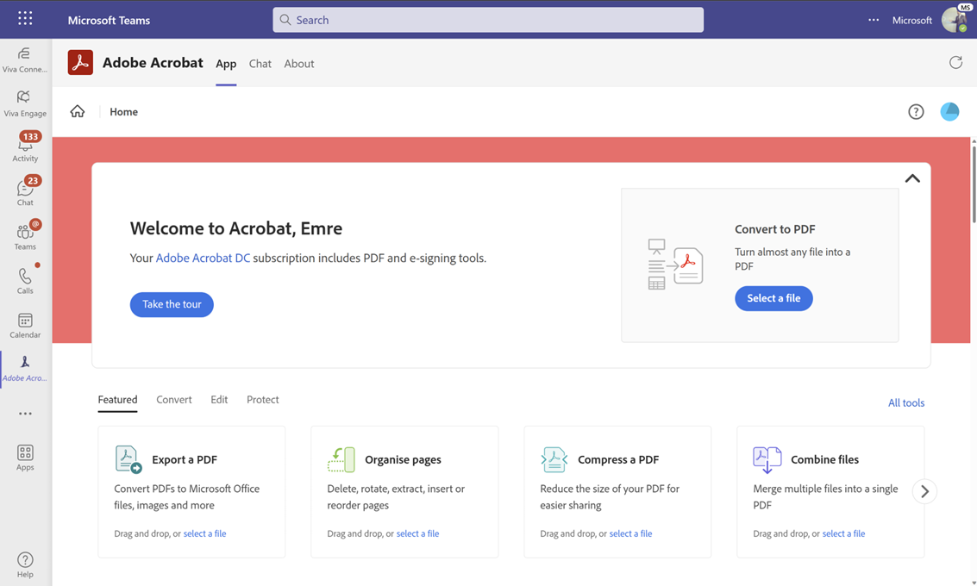This screenshot has width=977, height=586.
Task: Click the Compress a PDF title
Action: tap(618, 459)
